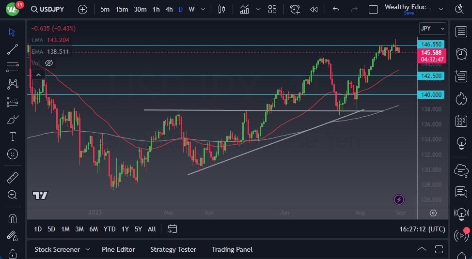Click the zoom in tool
The height and width of the screenshot is (259, 472).
pyautogui.click(x=13, y=195)
